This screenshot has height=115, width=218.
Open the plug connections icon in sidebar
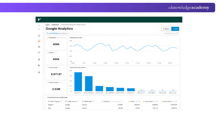click(39, 60)
